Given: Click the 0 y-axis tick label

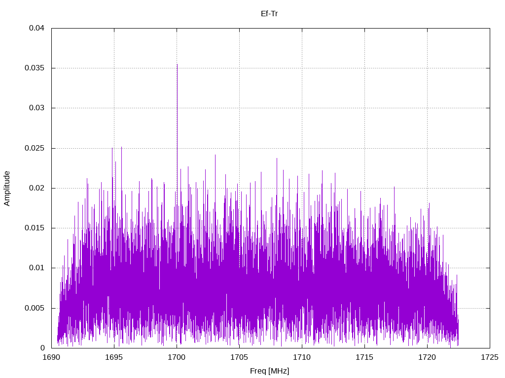Looking at the screenshot, I should [x=42, y=348].
